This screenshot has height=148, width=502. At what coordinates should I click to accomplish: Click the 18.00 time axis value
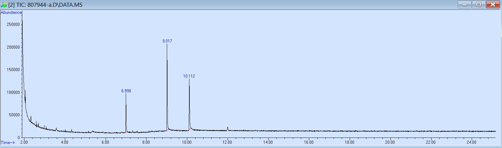(x=349, y=142)
